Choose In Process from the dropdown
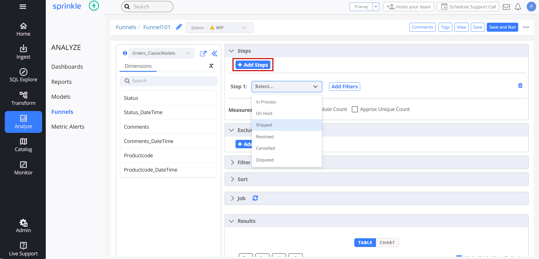Viewport: 539px width, 259px height. 287,102
